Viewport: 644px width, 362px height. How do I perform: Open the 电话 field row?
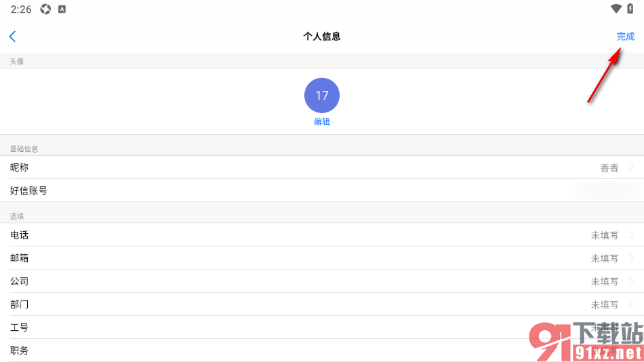(x=322, y=235)
